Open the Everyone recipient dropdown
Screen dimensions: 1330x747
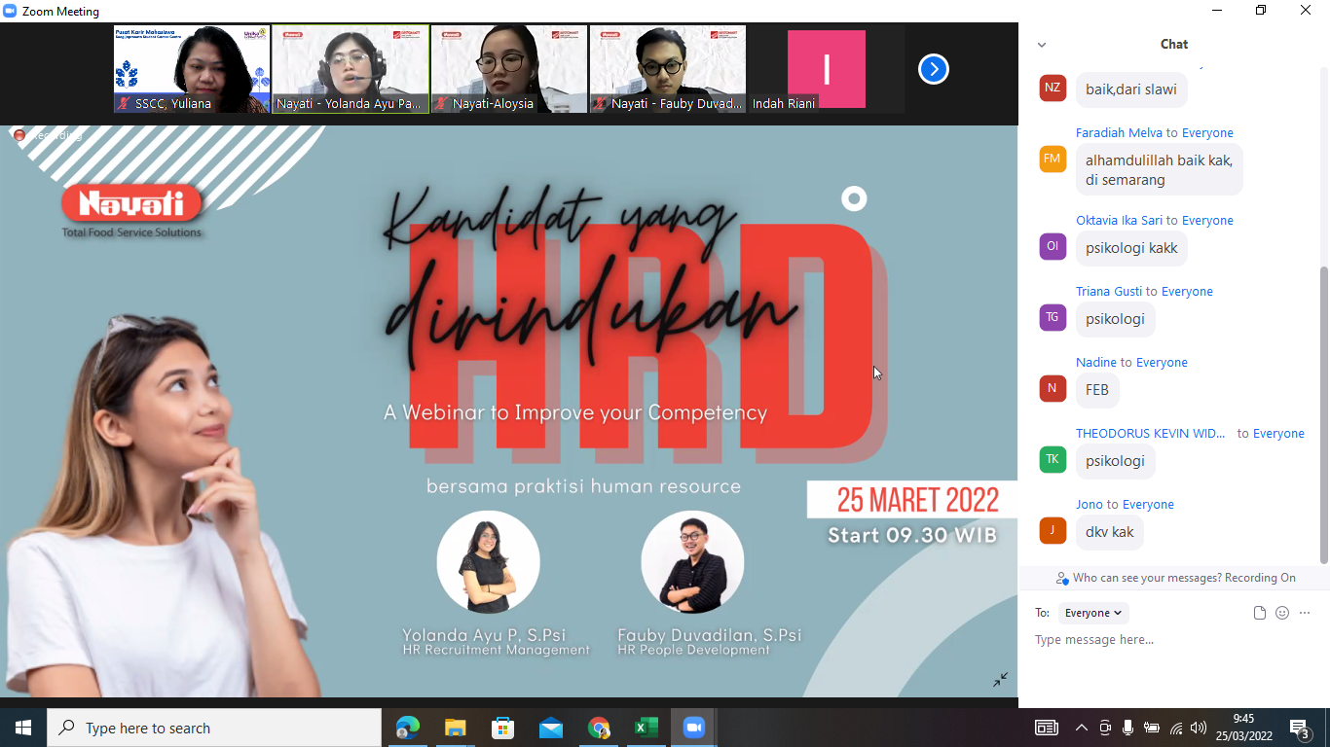tap(1093, 613)
